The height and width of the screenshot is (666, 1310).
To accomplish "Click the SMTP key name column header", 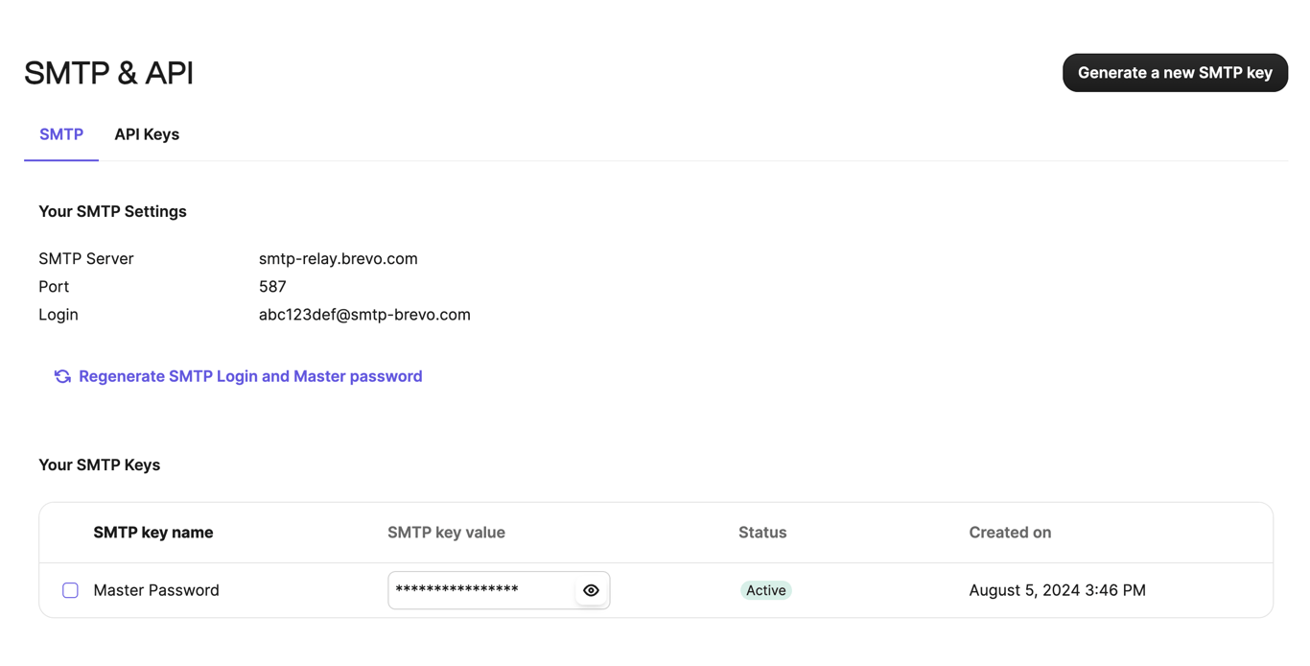I will 152,533.
